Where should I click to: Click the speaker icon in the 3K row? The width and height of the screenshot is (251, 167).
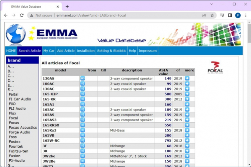[x=83, y=151]
